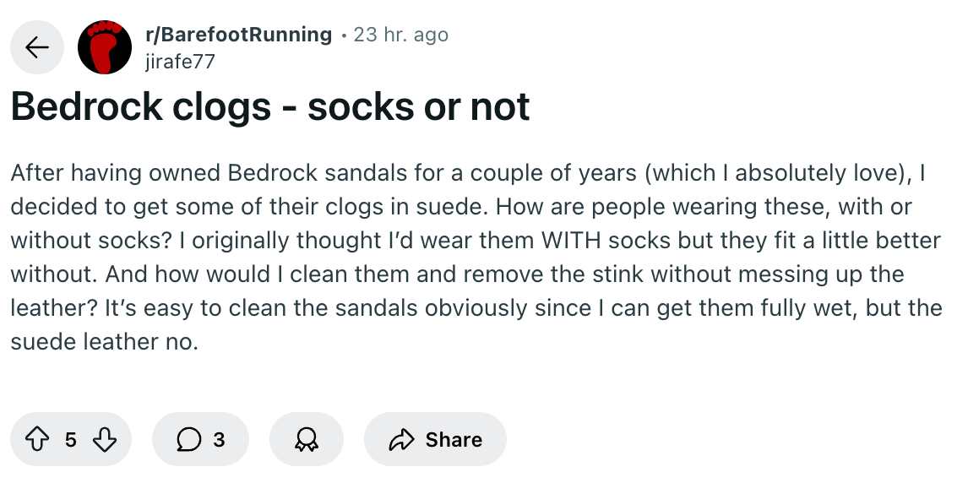Screen dimensions: 968x483
Task: Click the comment count number 3
Action: click(219, 440)
